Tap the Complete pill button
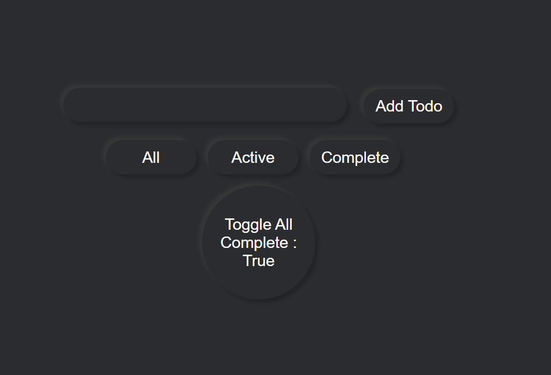This screenshot has width=551, height=375. 355,157
